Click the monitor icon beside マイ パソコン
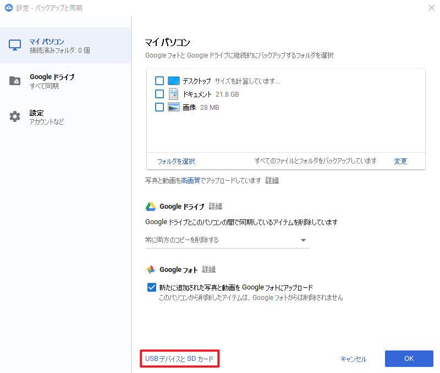This screenshot has width=440, height=373. 15,45
